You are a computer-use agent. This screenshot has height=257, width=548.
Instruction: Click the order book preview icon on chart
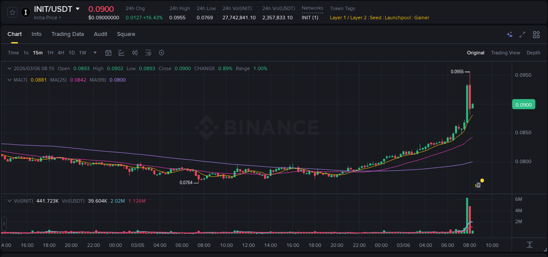tap(478, 185)
